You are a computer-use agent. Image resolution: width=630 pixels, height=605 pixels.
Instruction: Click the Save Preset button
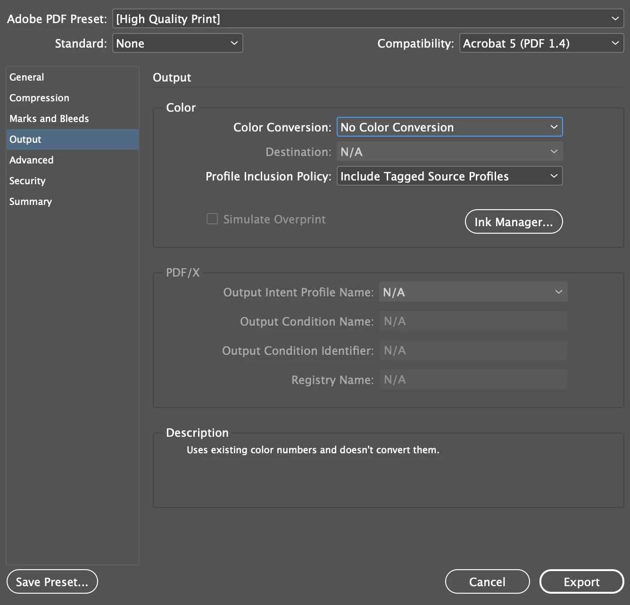click(x=52, y=581)
